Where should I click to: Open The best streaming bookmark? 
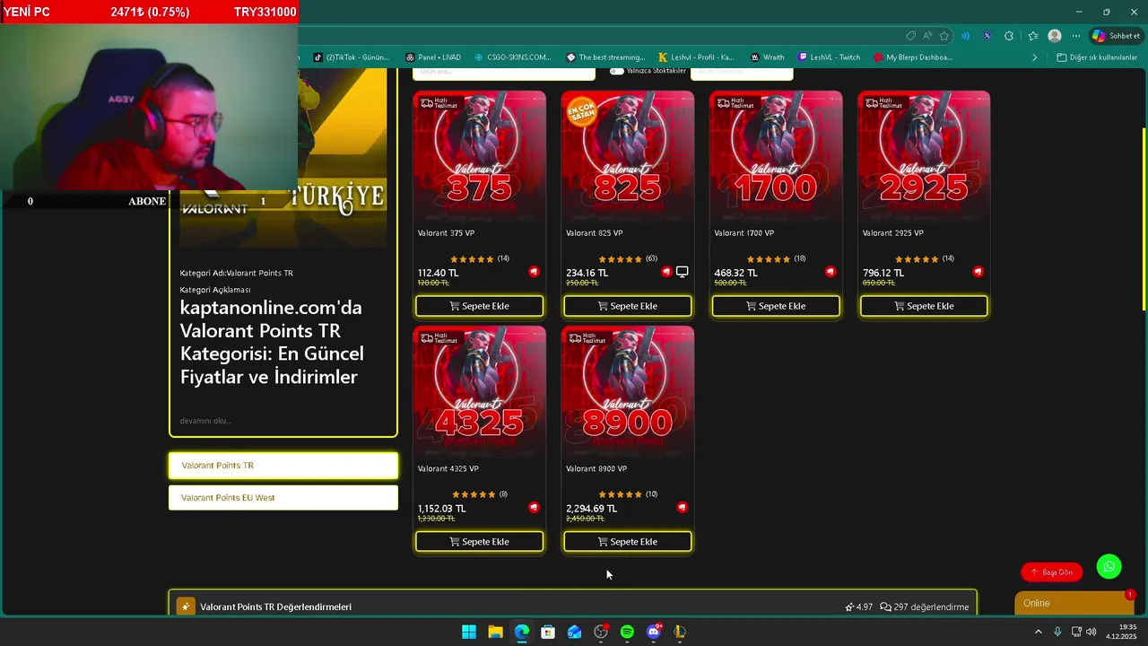[x=605, y=57]
